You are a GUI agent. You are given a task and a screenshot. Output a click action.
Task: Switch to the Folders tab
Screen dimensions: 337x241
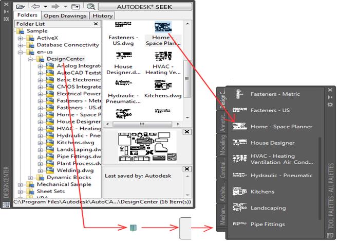(x=27, y=15)
